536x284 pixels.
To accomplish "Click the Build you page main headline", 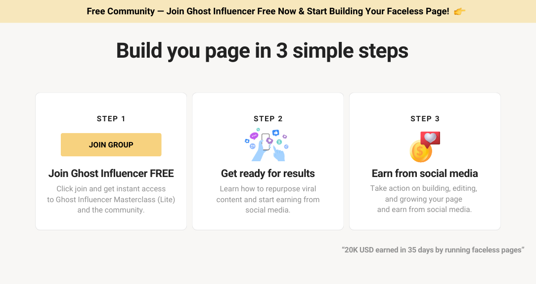I will click(x=262, y=50).
